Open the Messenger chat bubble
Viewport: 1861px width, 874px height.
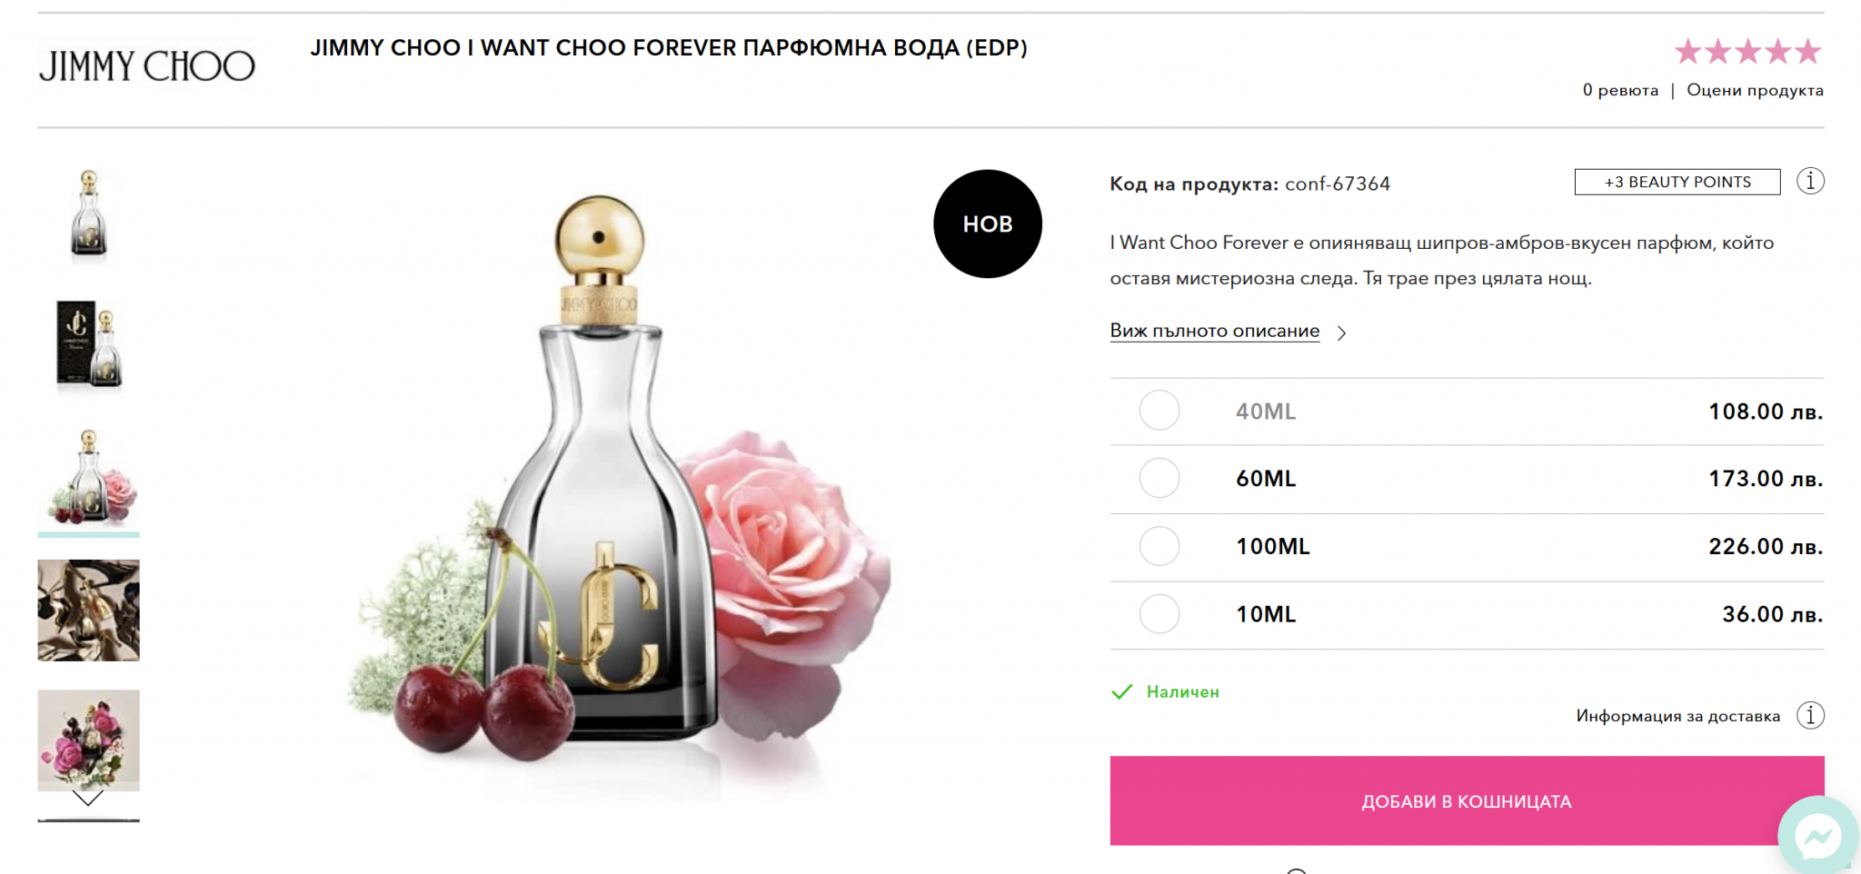pos(1817,835)
